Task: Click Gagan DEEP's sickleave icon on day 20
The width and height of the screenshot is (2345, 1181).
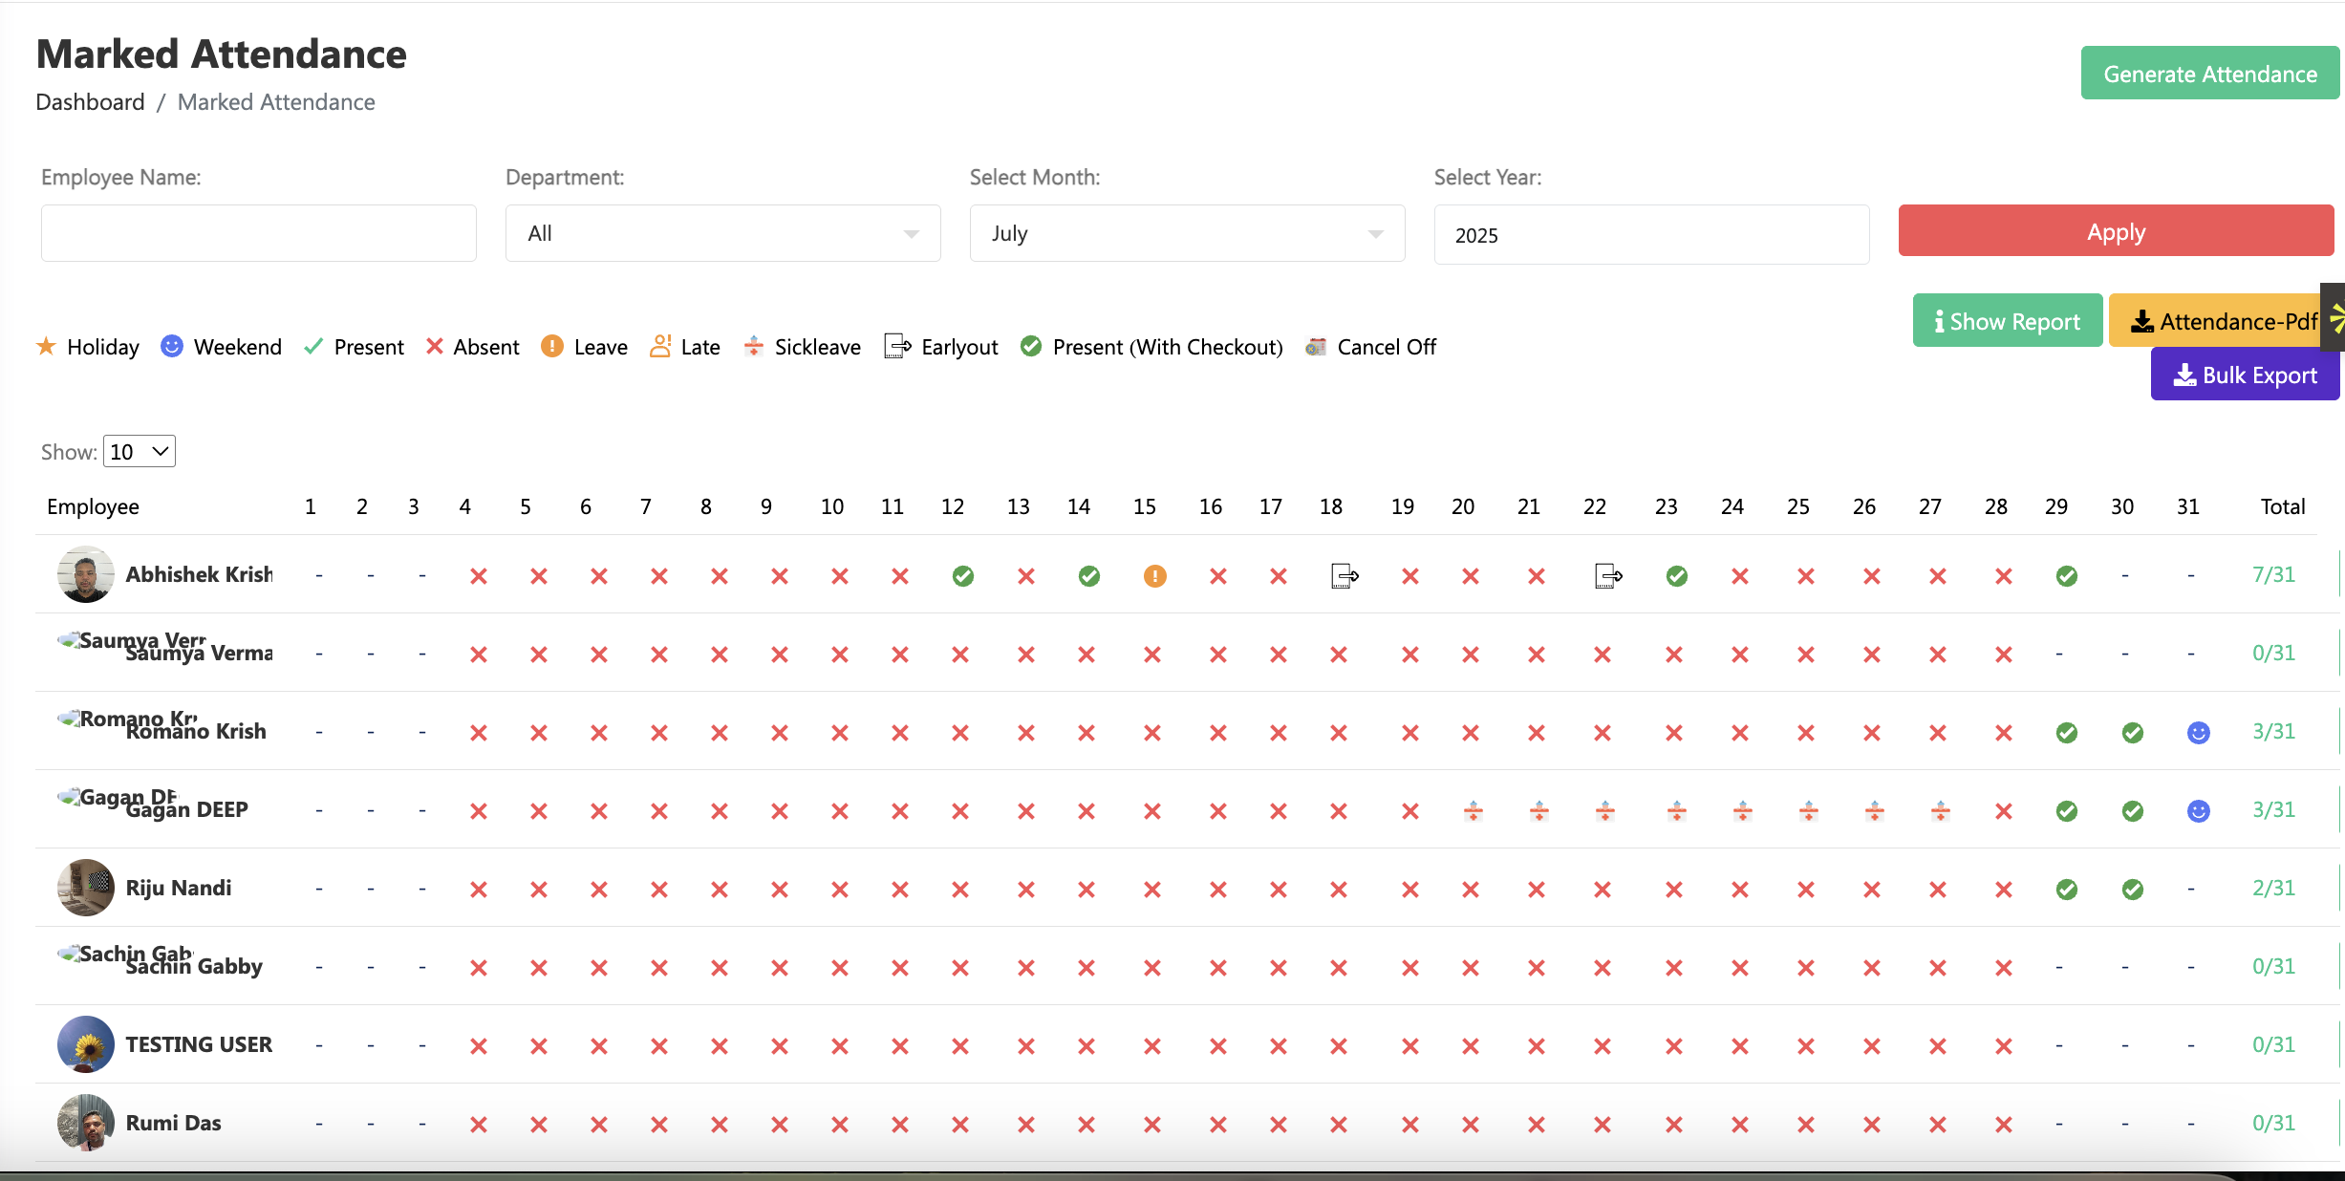Action: coord(1473,811)
